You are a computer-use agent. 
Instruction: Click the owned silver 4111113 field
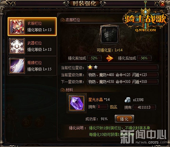[x=144, y=107]
